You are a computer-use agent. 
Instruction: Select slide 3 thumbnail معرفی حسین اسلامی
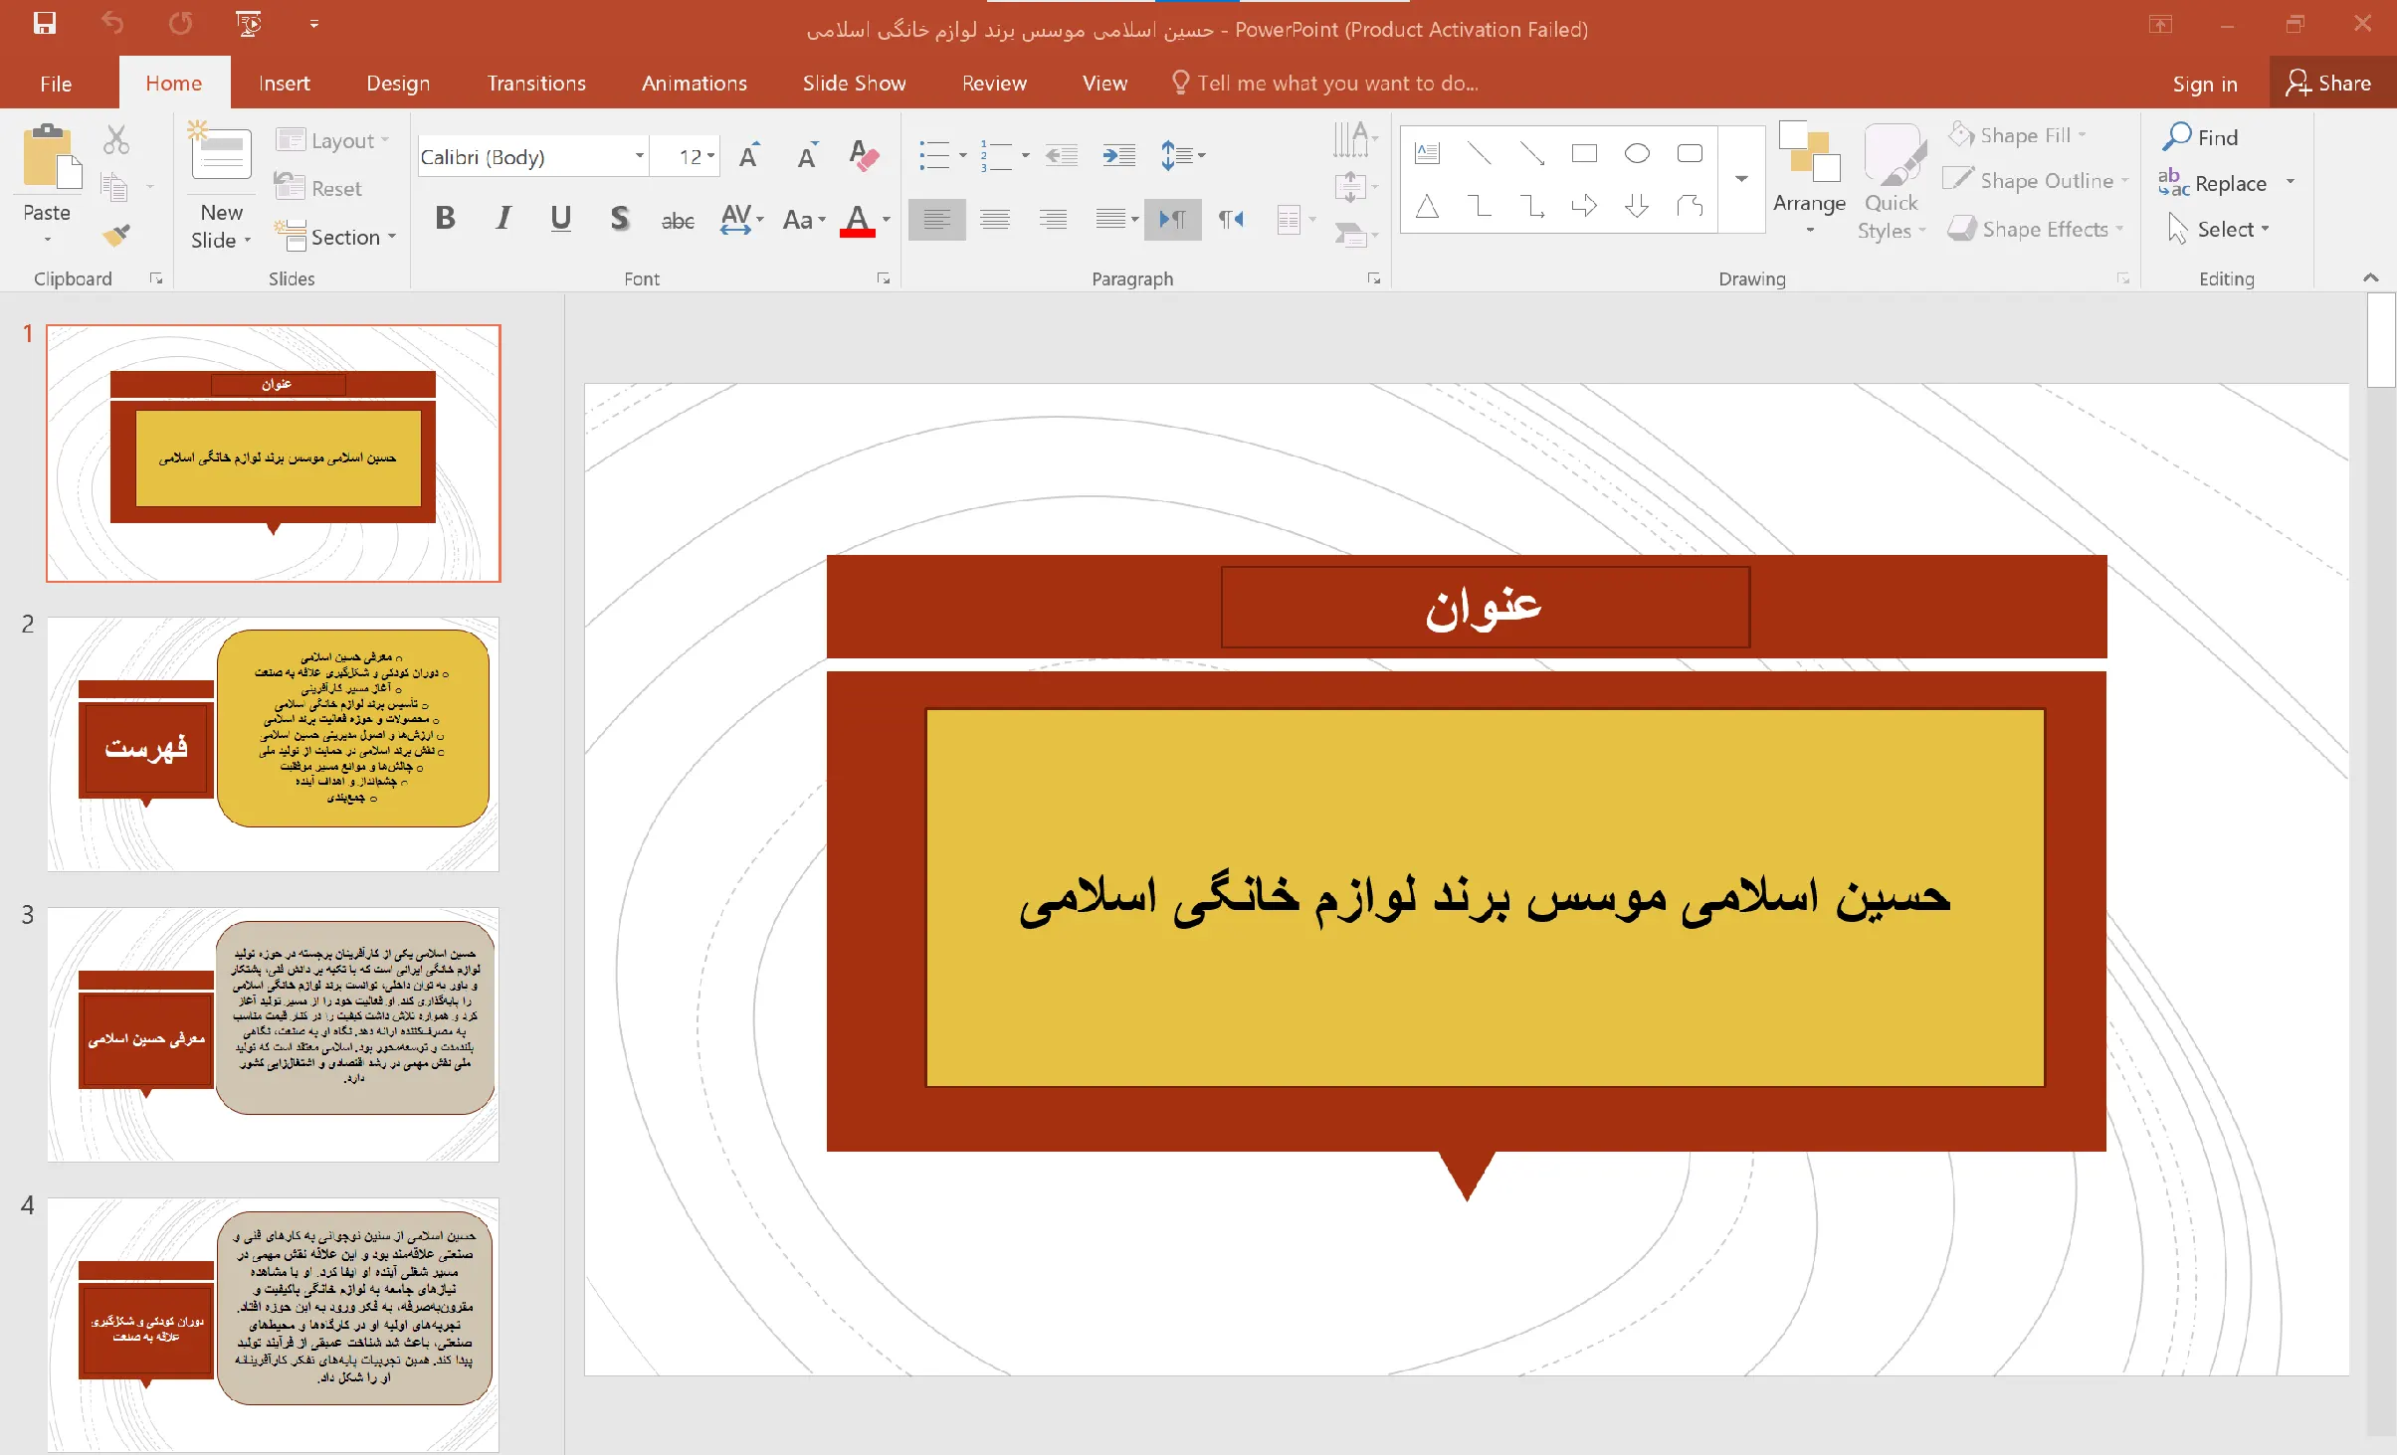[x=274, y=1034]
